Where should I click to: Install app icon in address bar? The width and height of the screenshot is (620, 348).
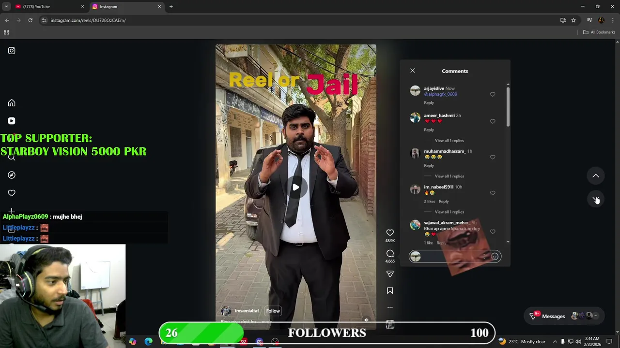(x=563, y=20)
